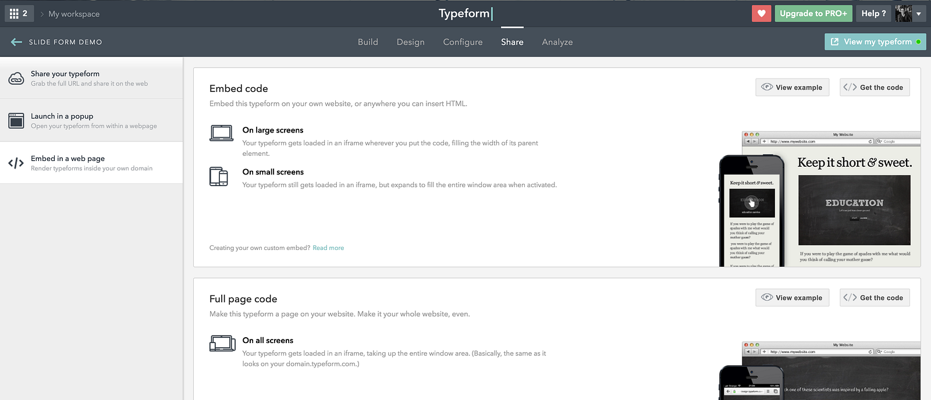Viewport: 931px width, 400px height.
Task: Open the Read more link
Action: [x=328, y=248]
